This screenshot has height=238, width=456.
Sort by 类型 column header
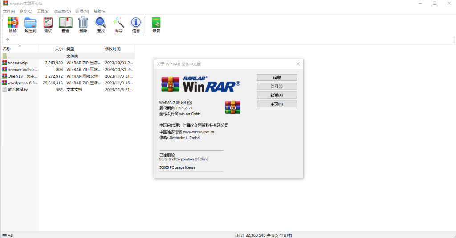[84, 49]
